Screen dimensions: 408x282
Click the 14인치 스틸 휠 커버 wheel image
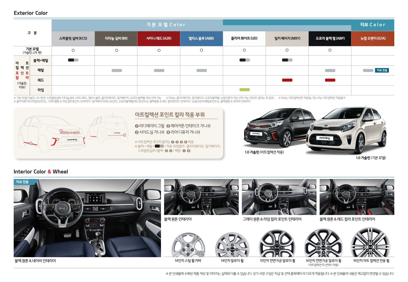188,245
